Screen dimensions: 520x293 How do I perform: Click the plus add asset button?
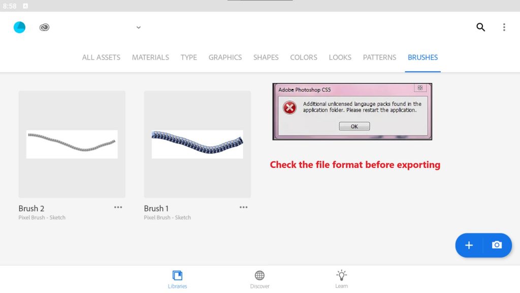pyautogui.click(x=469, y=245)
